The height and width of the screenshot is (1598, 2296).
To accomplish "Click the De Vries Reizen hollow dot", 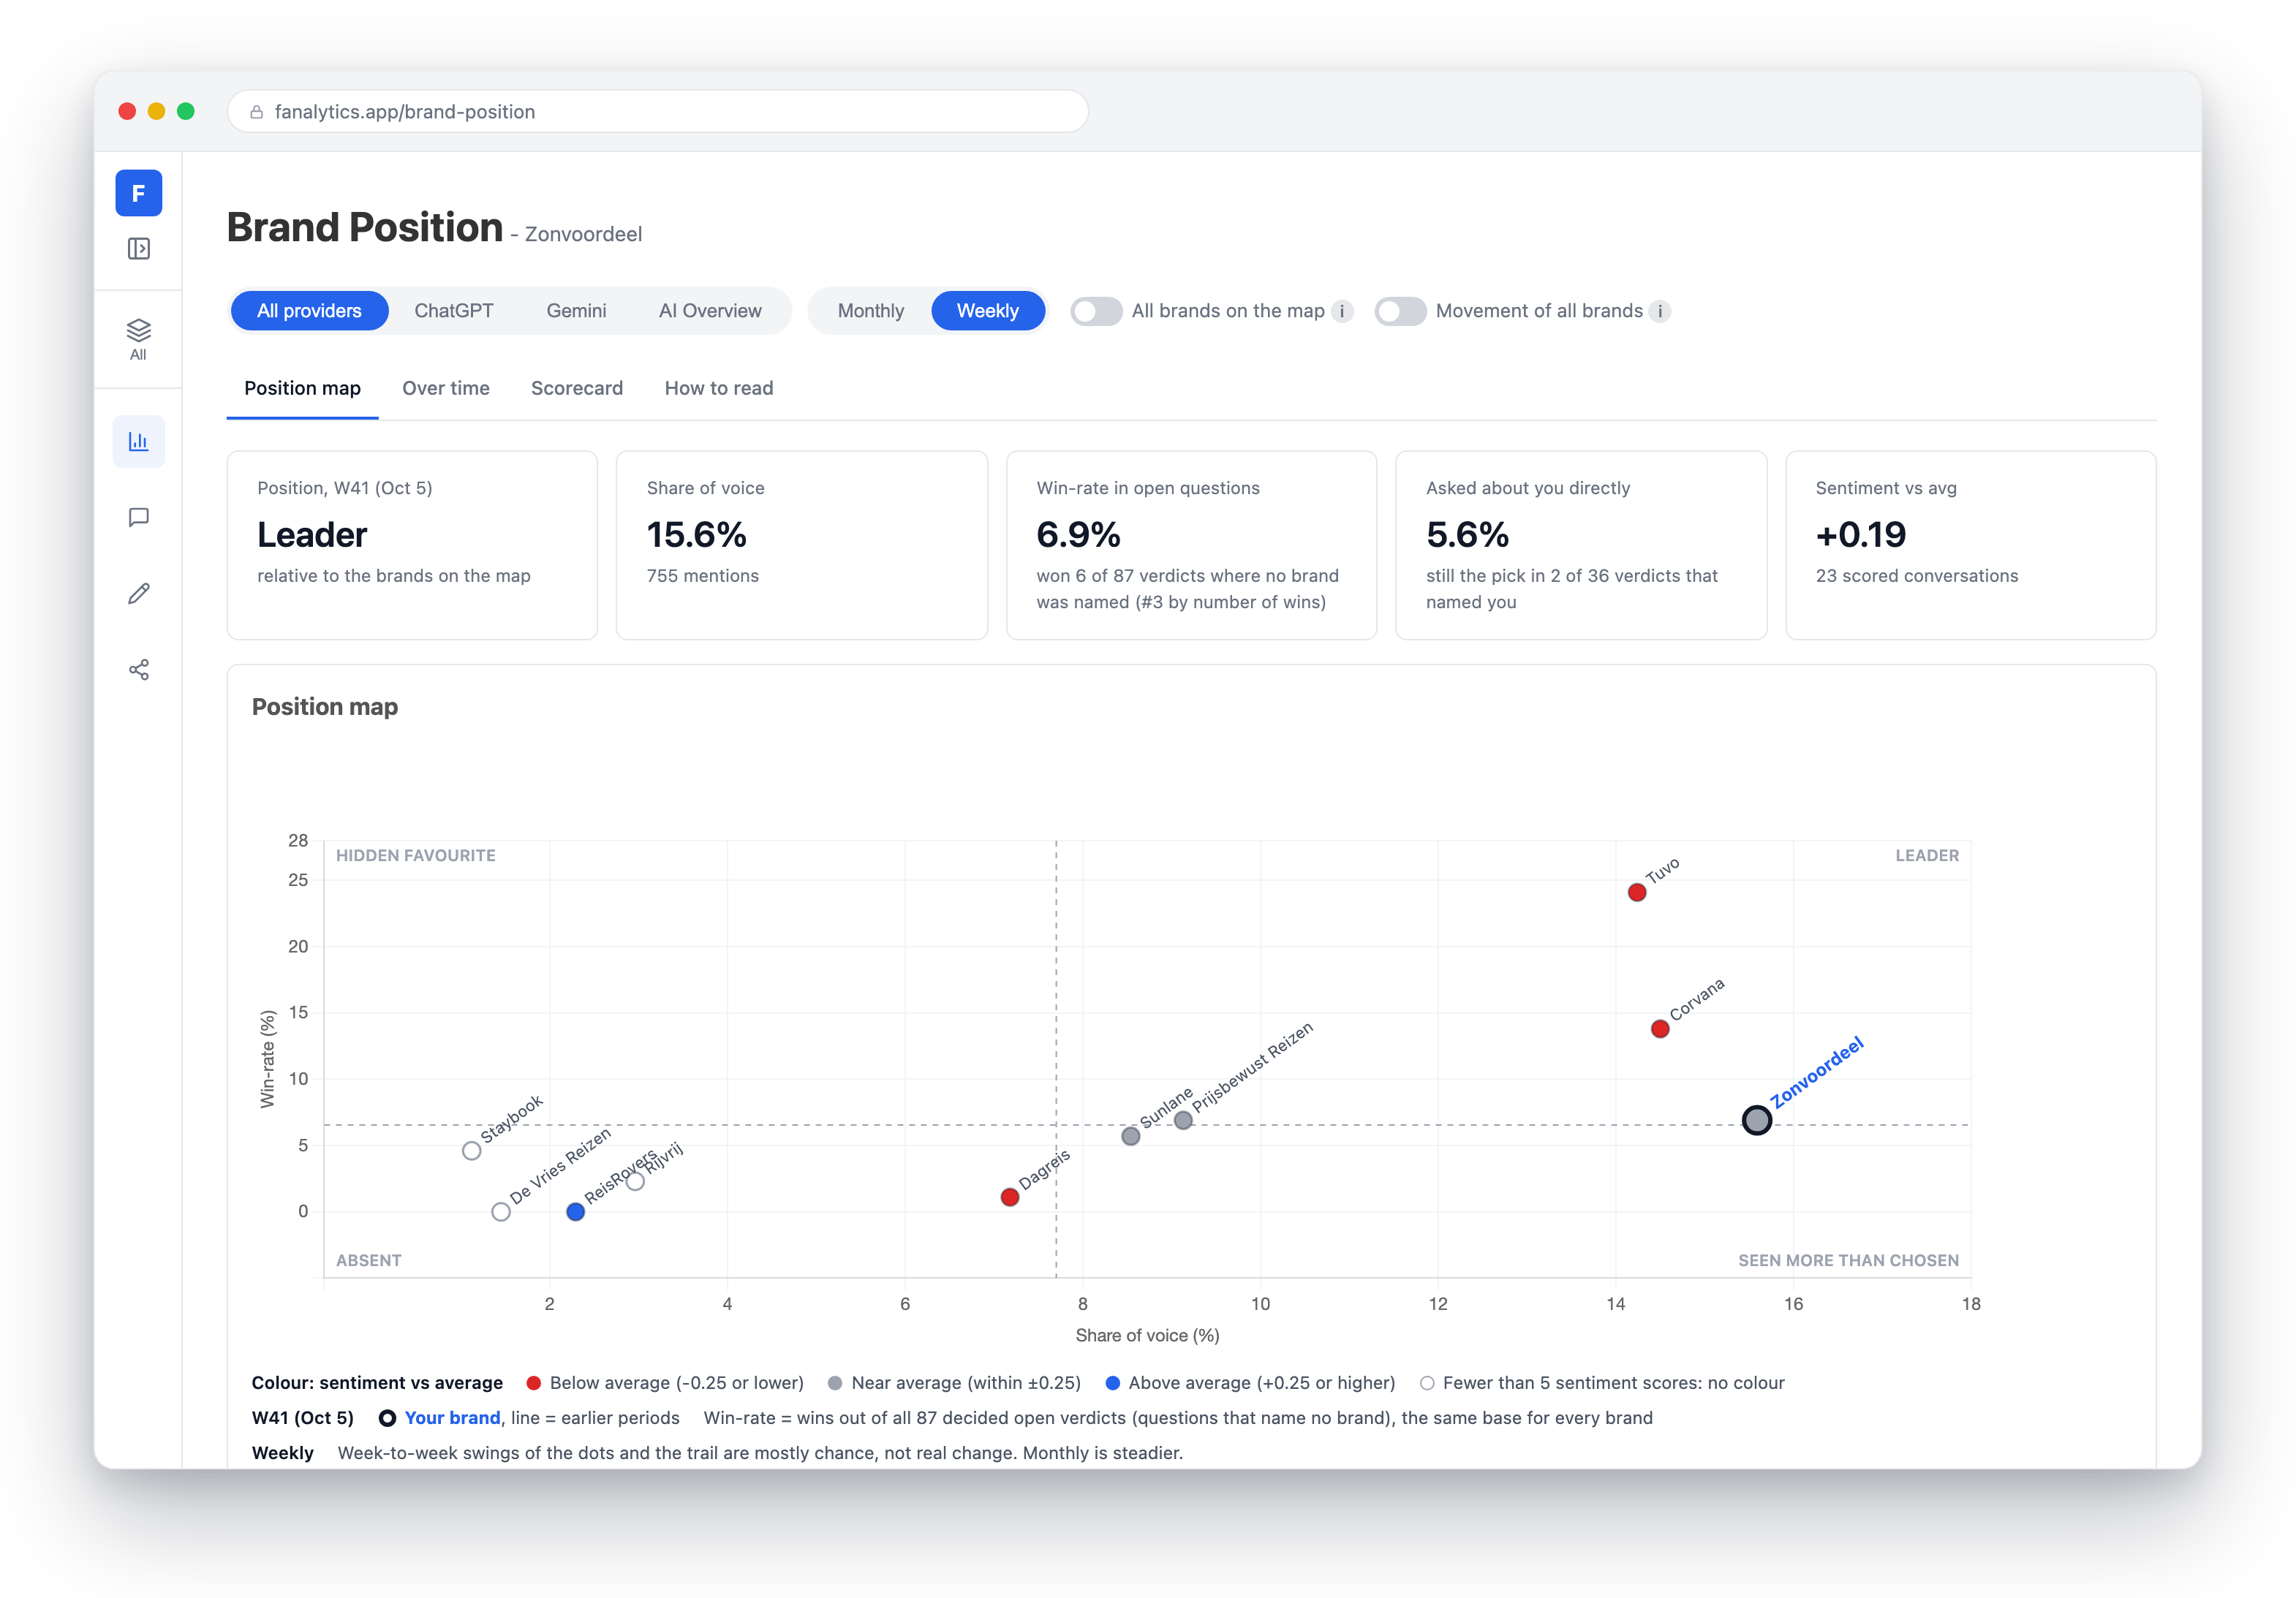I will 501,1212.
